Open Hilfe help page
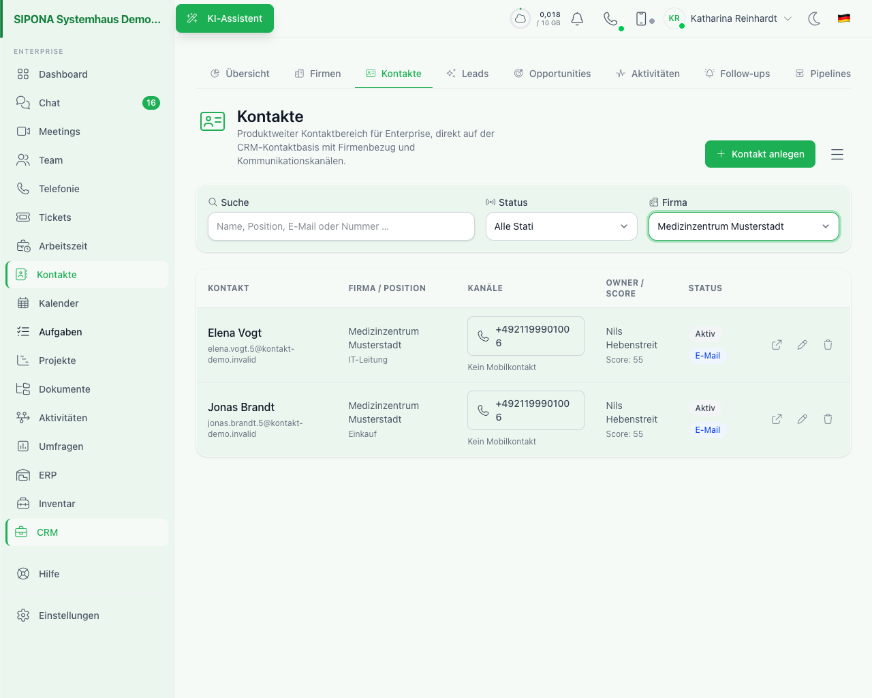This screenshot has width=872, height=698. 87,574
